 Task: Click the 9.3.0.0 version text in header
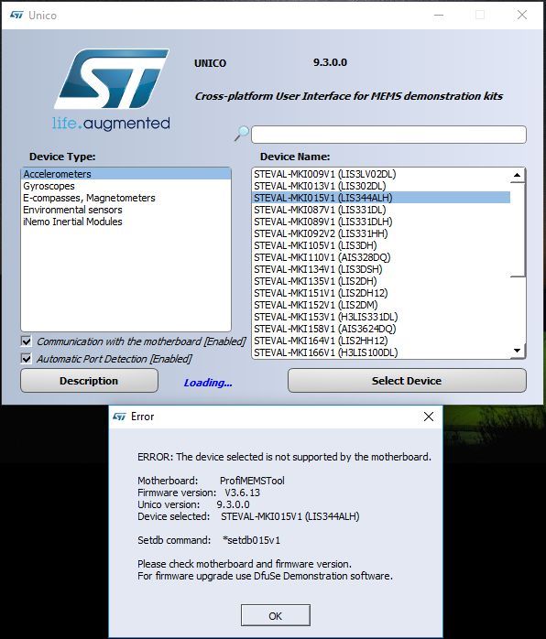point(330,62)
